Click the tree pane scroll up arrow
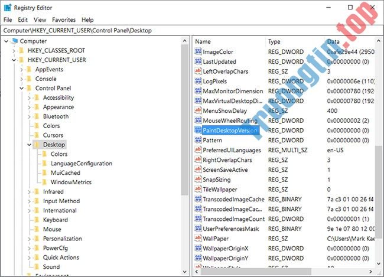 coord(185,41)
